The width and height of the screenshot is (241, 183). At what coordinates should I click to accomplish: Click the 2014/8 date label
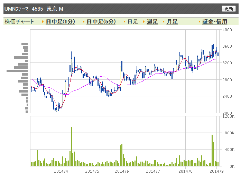(185, 171)
